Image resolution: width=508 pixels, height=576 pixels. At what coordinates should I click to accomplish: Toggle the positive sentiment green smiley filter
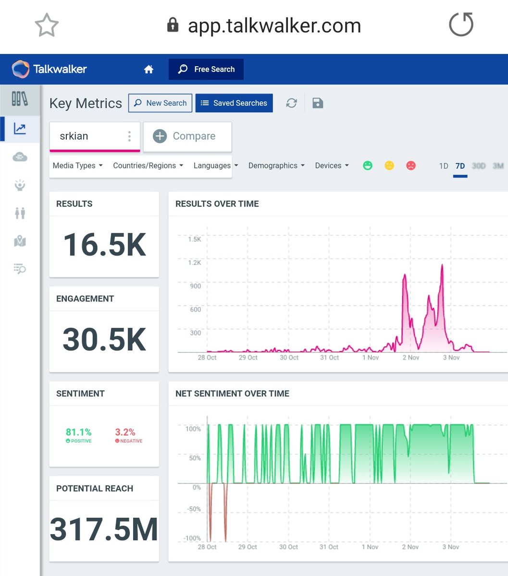pyautogui.click(x=368, y=166)
